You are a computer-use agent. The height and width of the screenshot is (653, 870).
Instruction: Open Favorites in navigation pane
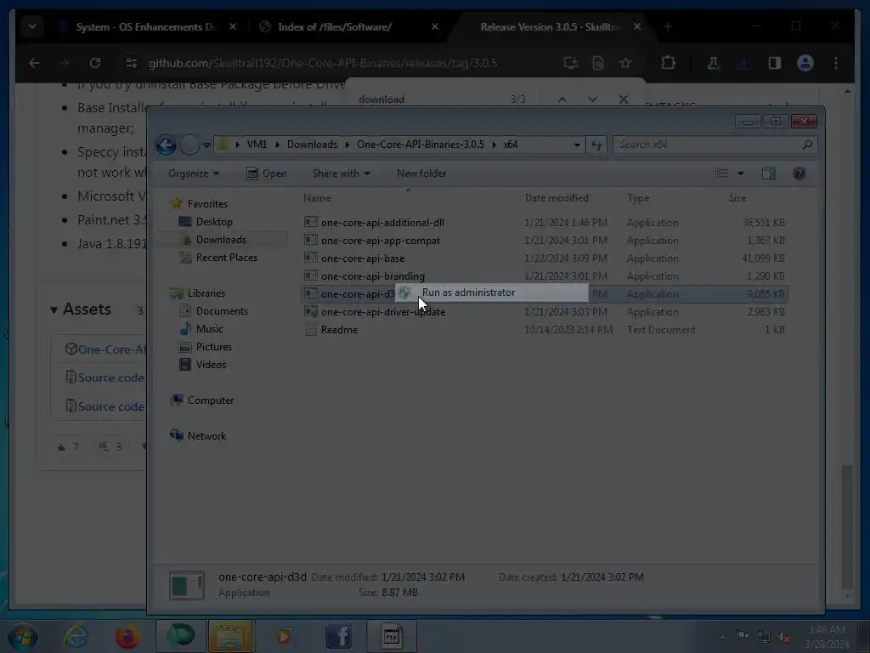pyautogui.click(x=207, y=204)
